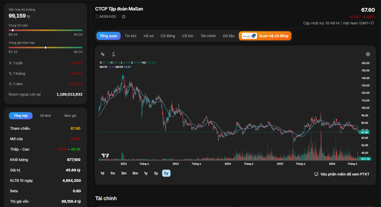The height and width of the screenshot is (207, 381).
Task: Select the 1d chart time range
Action: coord(102,173)
